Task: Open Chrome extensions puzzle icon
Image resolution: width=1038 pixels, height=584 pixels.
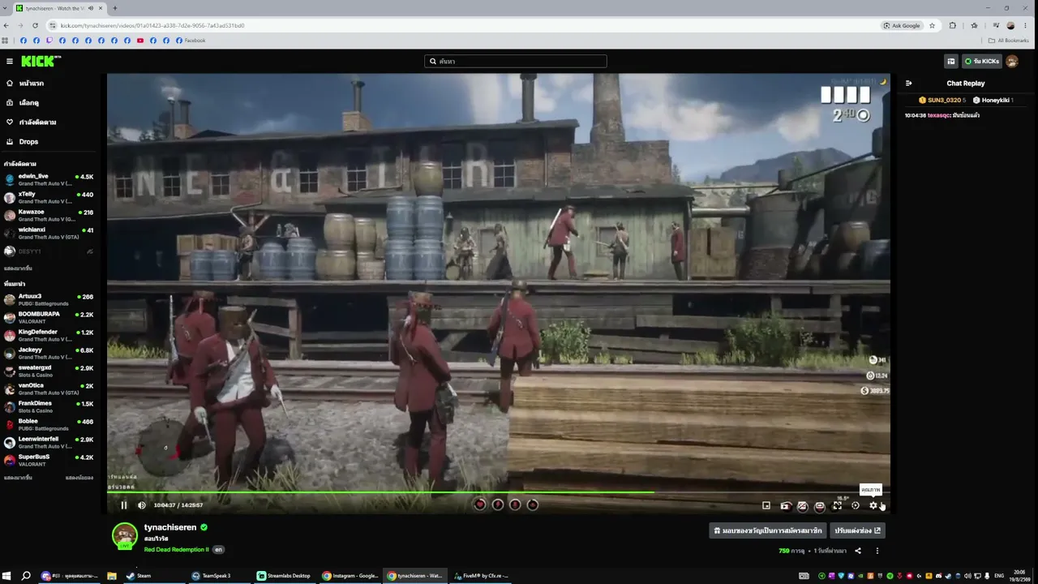Action: [953, 25]
